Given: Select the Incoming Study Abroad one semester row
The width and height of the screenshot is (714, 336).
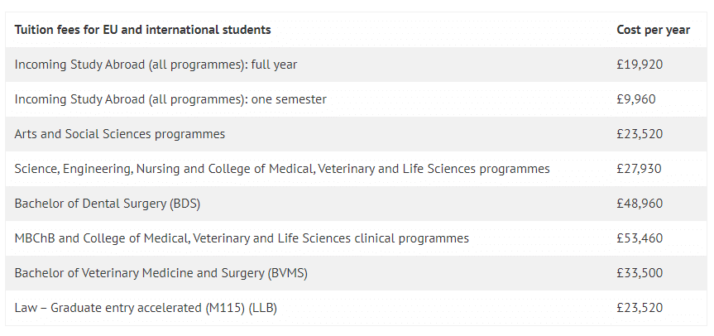Looking at the screenshot, I should (x=356, y=99).
